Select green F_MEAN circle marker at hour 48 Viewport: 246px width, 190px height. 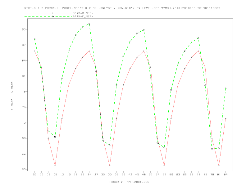[144, 30]
